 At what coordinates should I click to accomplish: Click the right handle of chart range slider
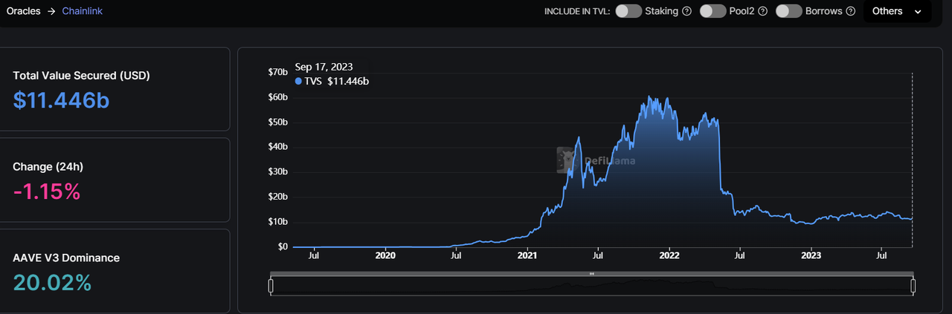click(x=913, y=286)
